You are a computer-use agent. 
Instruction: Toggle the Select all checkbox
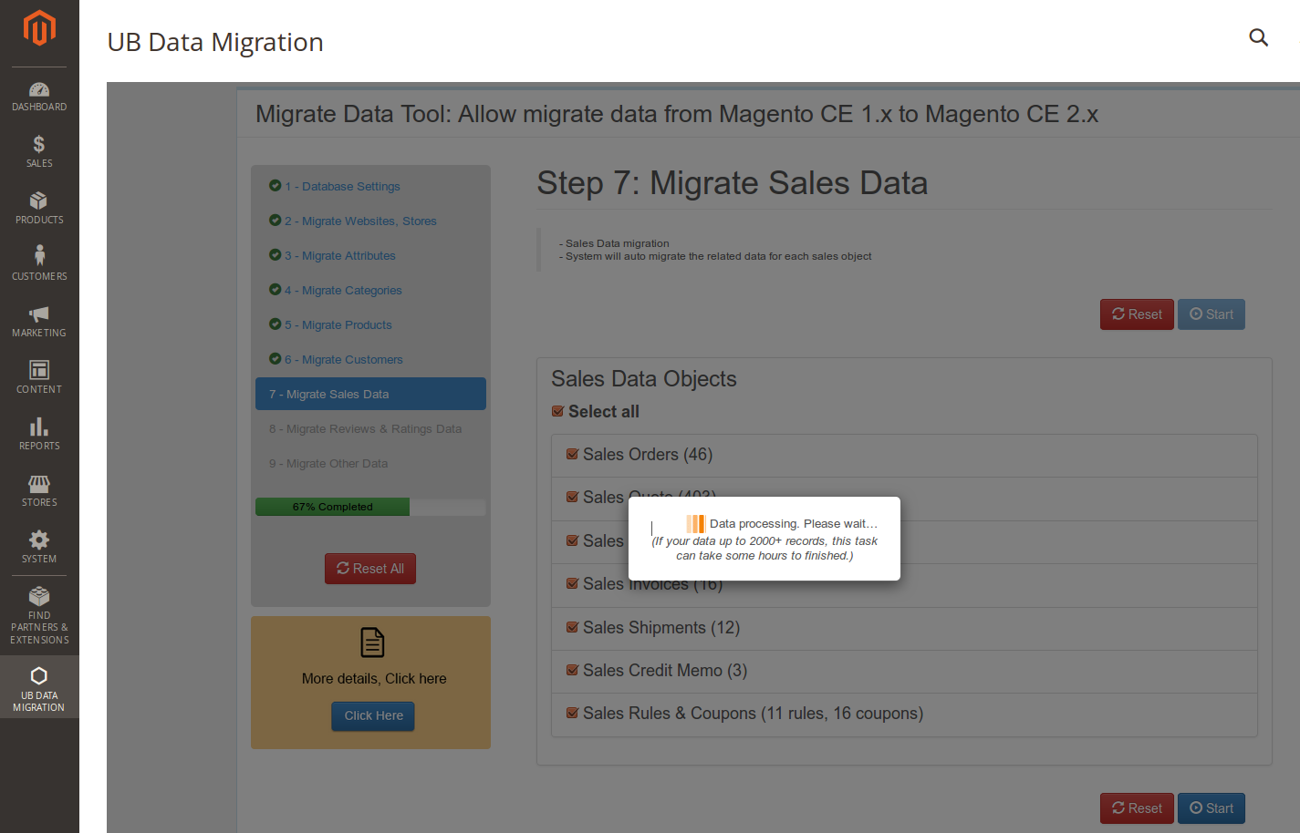[557, 412]
